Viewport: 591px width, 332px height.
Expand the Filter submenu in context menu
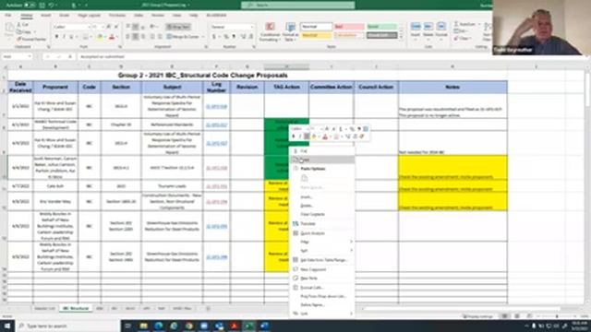point(351,242)
